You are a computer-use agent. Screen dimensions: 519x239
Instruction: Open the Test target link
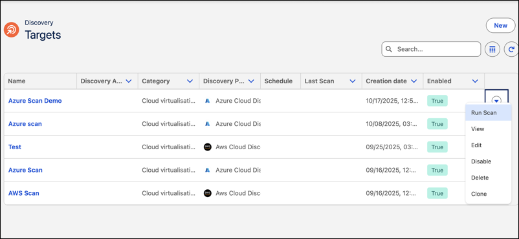pyautogui.click(x=15, y=147)
